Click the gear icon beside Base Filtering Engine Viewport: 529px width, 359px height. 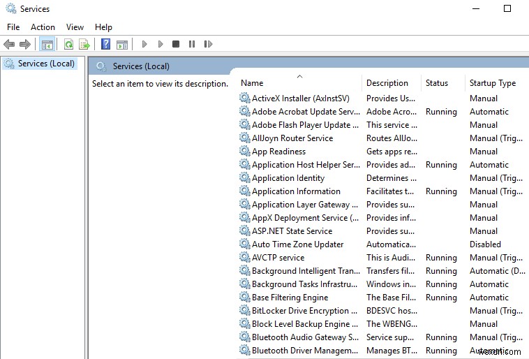pos(244,298)
